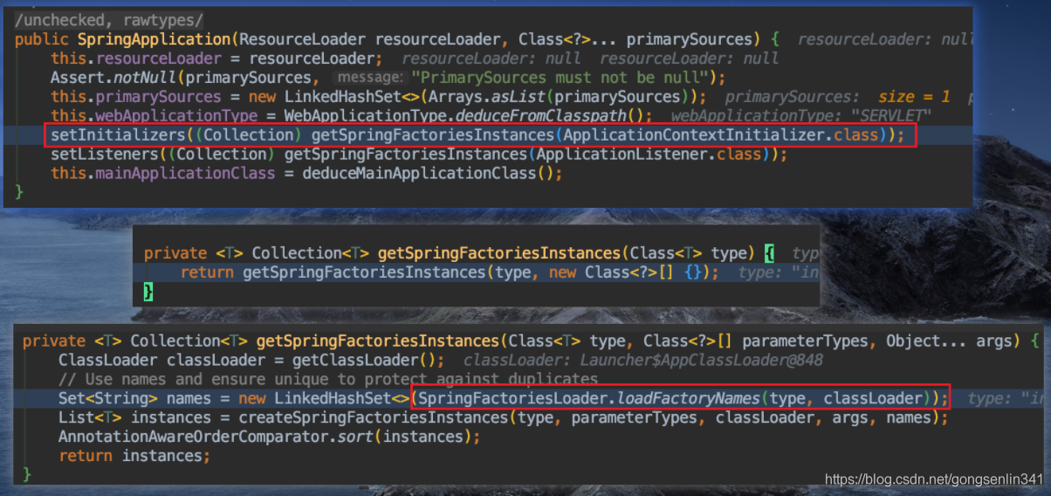Click the 'Use names and ensure unique' comment
This screenshot has height=496, width=1051.
tap(328, 380)
